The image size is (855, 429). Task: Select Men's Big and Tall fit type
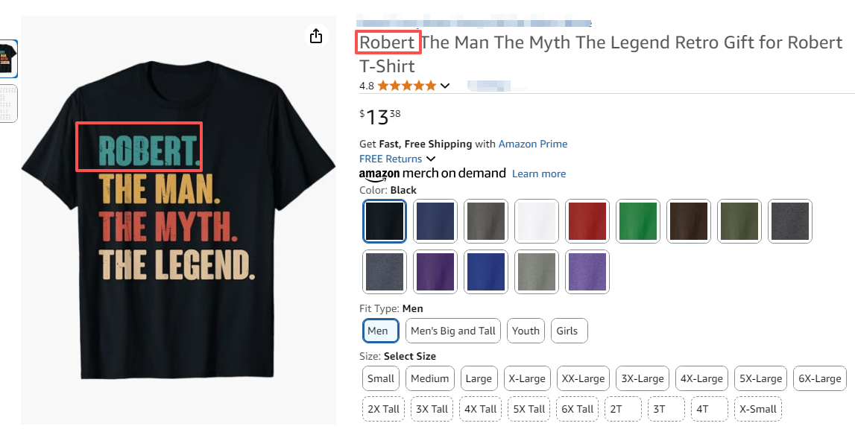(x=453, y=331)
